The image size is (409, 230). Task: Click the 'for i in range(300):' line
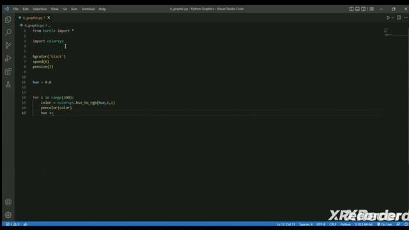click(53, 98)
